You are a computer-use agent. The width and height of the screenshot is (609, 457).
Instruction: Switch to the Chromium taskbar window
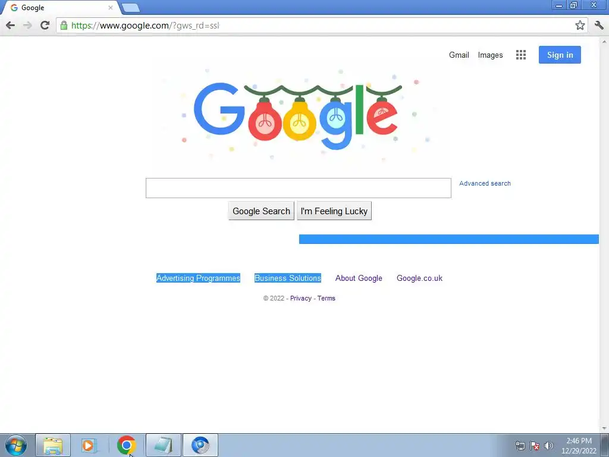coord(200,445)
